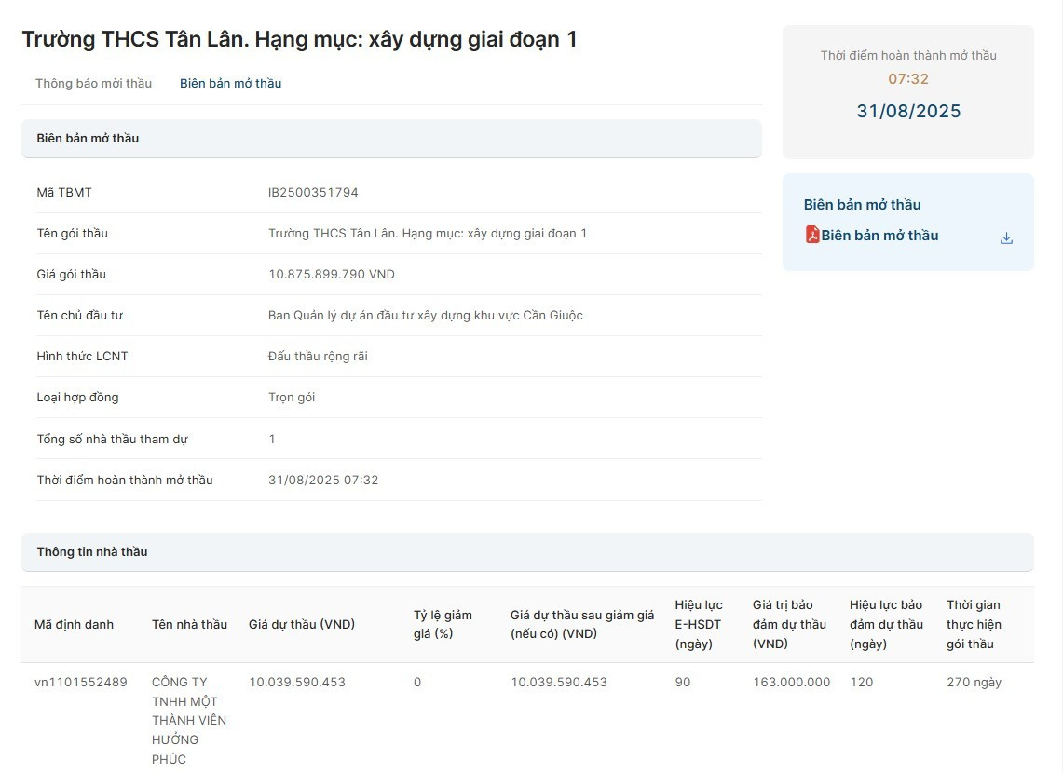The width and height of the screenshot is (1063, 773).
Task: Click the Tỷ lệ giảm giá (%) column header
Action: pyautogui.click(x=443, y=624)
